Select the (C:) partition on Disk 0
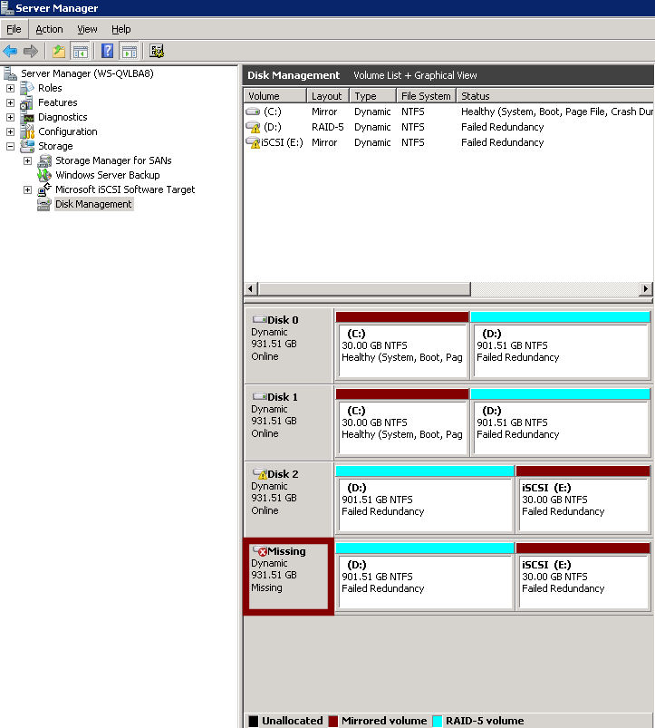This screenshot has width=655, height=728. click(402, 345)
